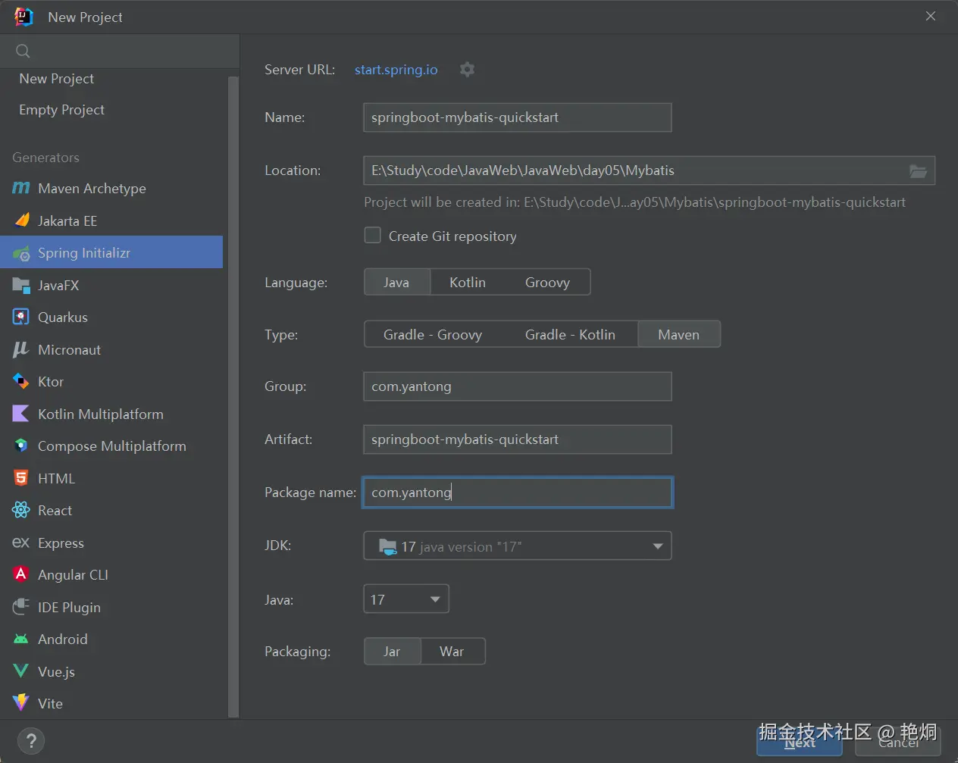
Task: Click the Package name field
Action: tap(518, 493)
